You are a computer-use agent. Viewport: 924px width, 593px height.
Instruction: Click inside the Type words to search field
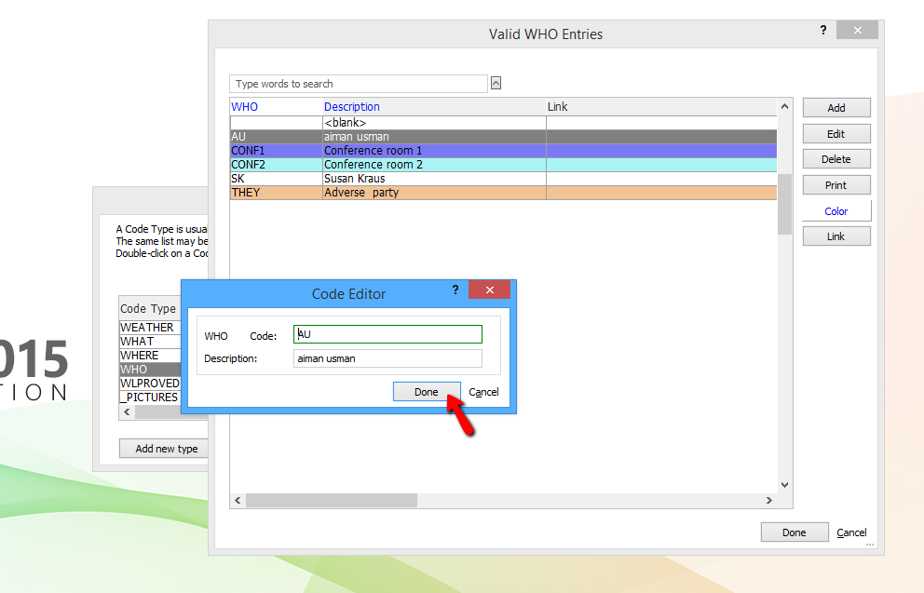pyautogui.click(x=359, y=83)
